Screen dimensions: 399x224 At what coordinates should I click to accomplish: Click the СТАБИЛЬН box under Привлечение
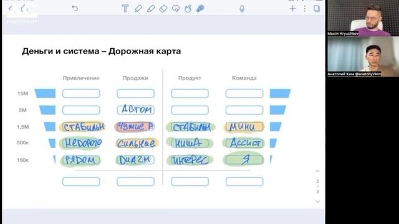[82, 127]
